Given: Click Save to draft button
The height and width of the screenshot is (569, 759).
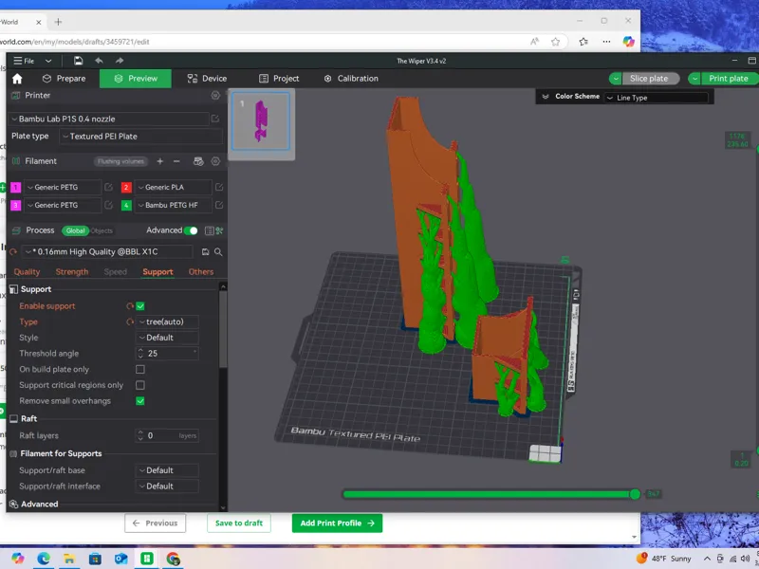Looking at the screenshot, I should tap(239, 523).
